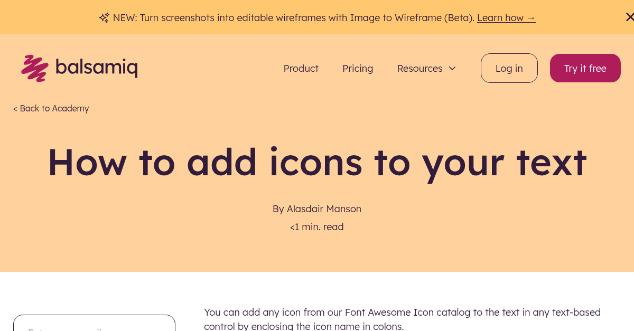This screenshot has height=331, width=634.
Task: Click the '<1 min. read' label
Action: (x=317, y=227)
